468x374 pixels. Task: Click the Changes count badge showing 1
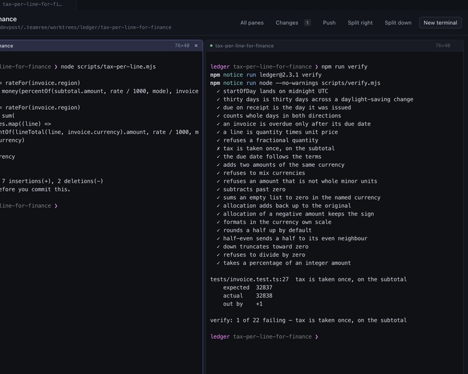click(307, 23)
